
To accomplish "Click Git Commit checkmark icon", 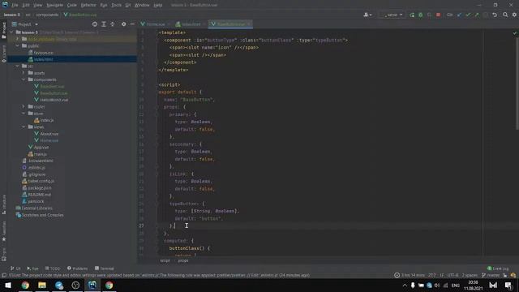I will coord(468,15).
